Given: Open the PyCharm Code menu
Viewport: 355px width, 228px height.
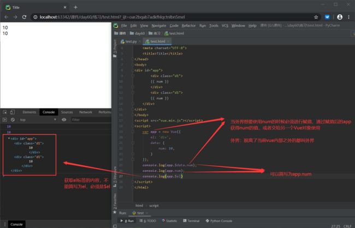Looking at the screenshot, I should 174,26.
